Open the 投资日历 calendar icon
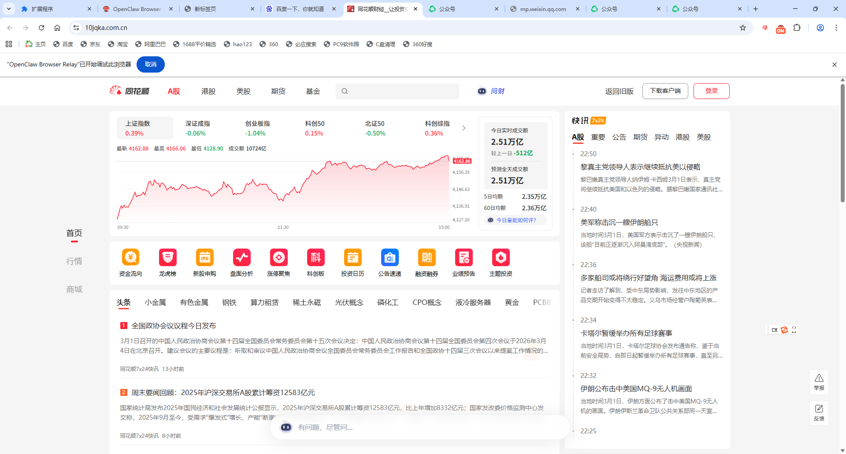Screen dimensions: 846x454 pyautogui.click(x=352, y=257)
